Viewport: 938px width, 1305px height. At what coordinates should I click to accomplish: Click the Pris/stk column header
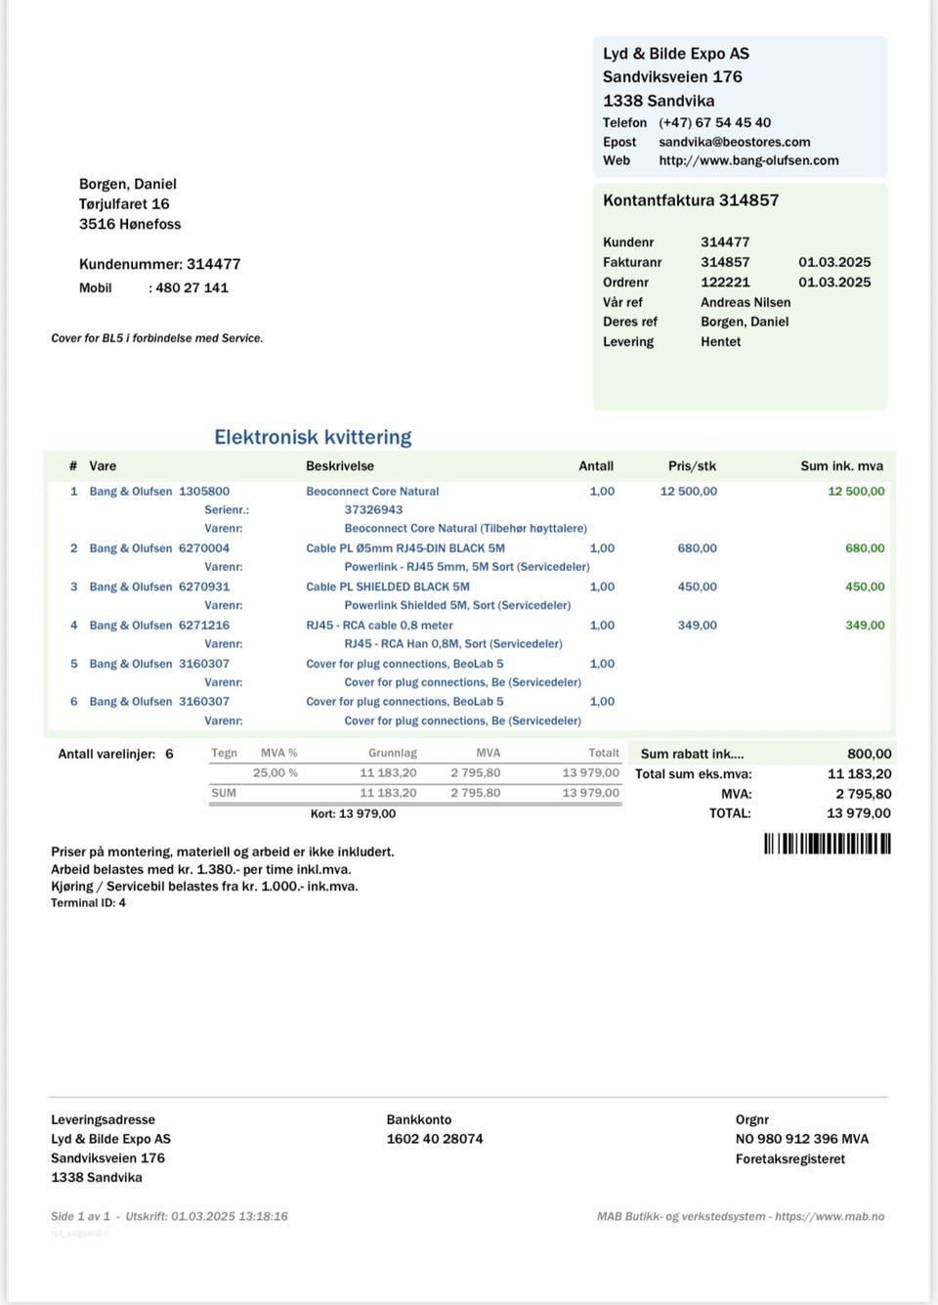click(692, 466)
